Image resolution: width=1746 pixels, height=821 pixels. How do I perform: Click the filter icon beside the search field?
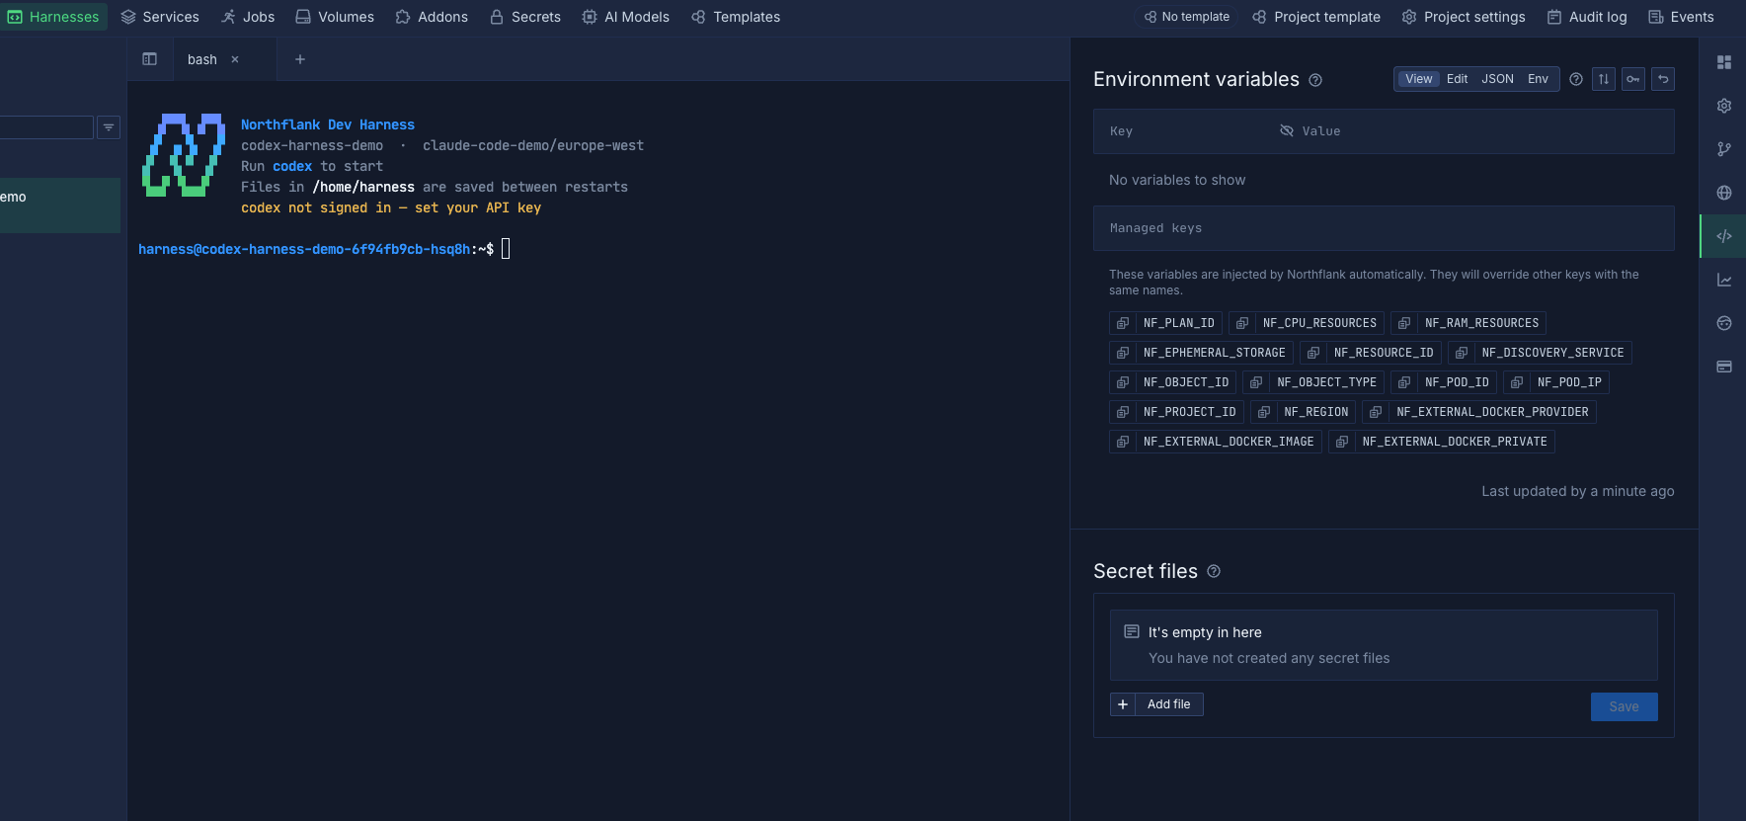(x=109, y=127)
